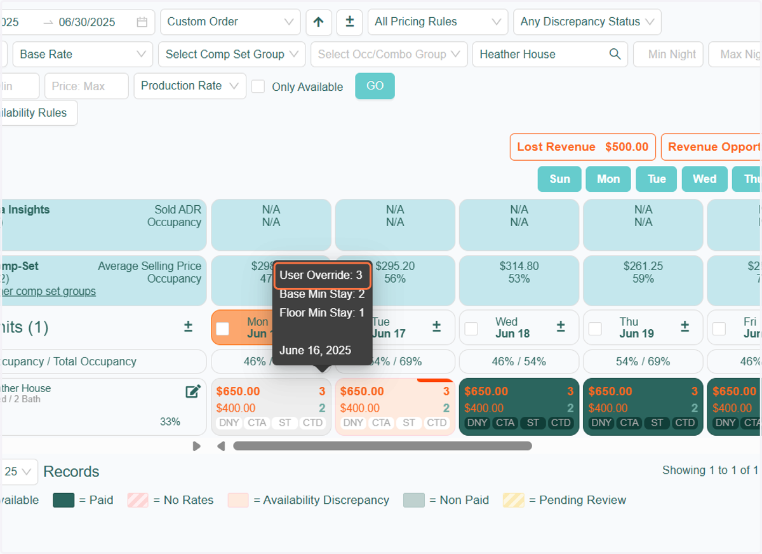
Task: Click the GO button
Action: [x=375, y=86]
